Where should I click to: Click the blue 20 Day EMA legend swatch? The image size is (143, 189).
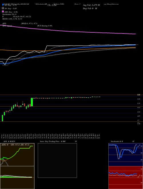click(x=3, y=5)
